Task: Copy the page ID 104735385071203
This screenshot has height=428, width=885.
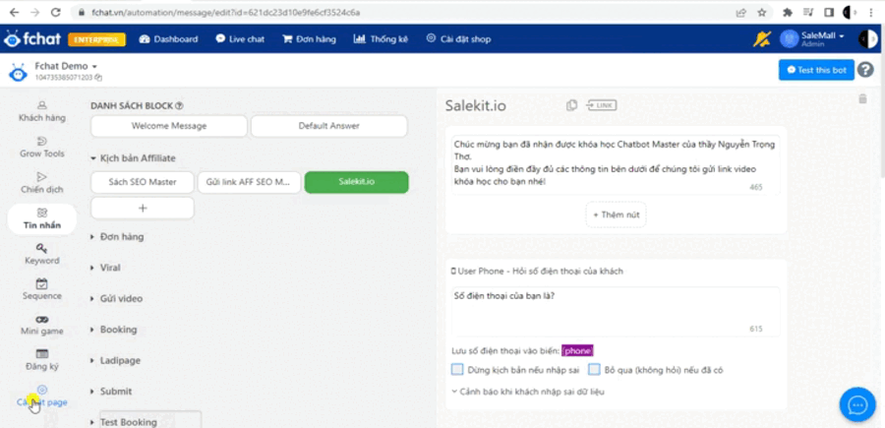Action: pos(98,78)
